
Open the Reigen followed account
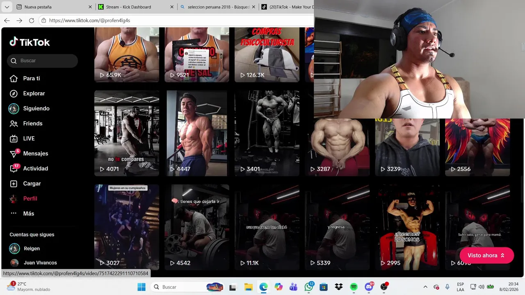(x=25, y=249)
